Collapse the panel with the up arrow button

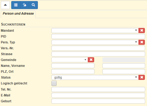tap(5, 5)
